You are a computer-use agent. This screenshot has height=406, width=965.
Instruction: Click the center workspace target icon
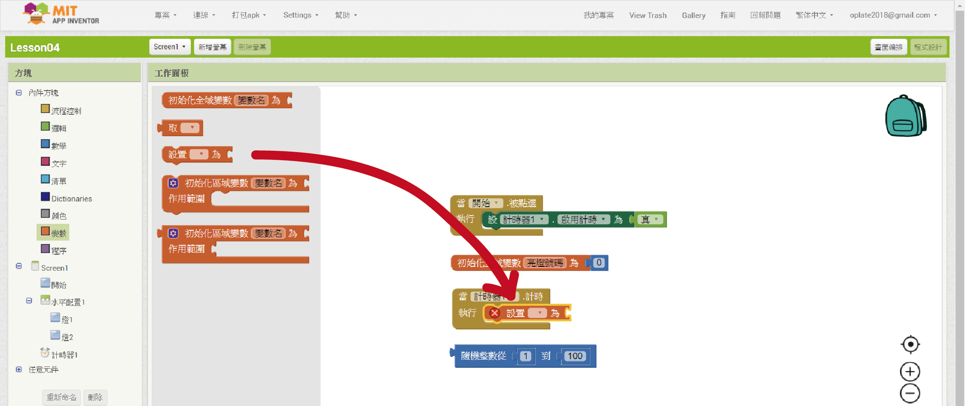(910, 344)
